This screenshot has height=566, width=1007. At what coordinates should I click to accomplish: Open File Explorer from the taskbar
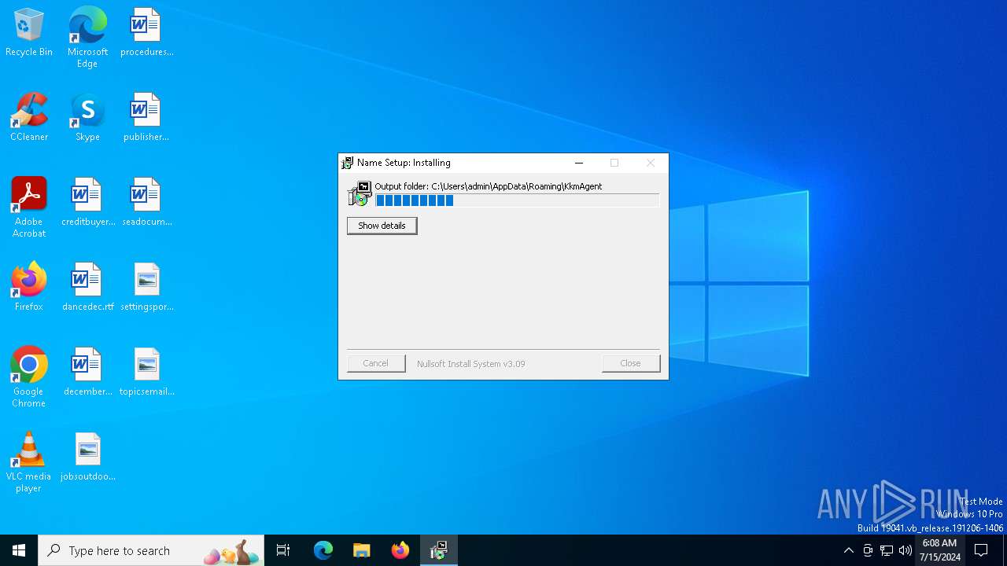point(362,550)
